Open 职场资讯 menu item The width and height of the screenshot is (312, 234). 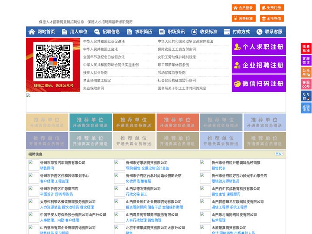[x=176, y=32]
